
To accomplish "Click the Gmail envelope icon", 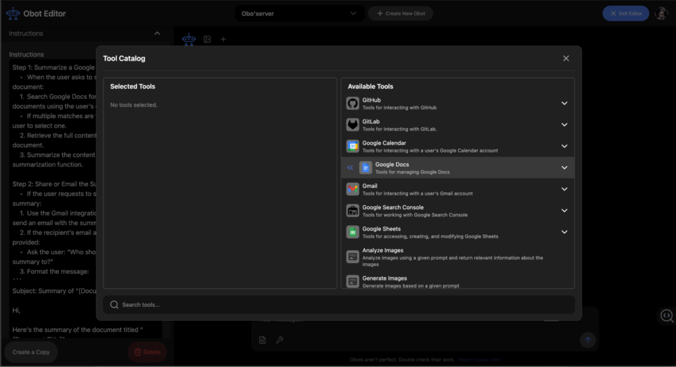I will 353,189.
